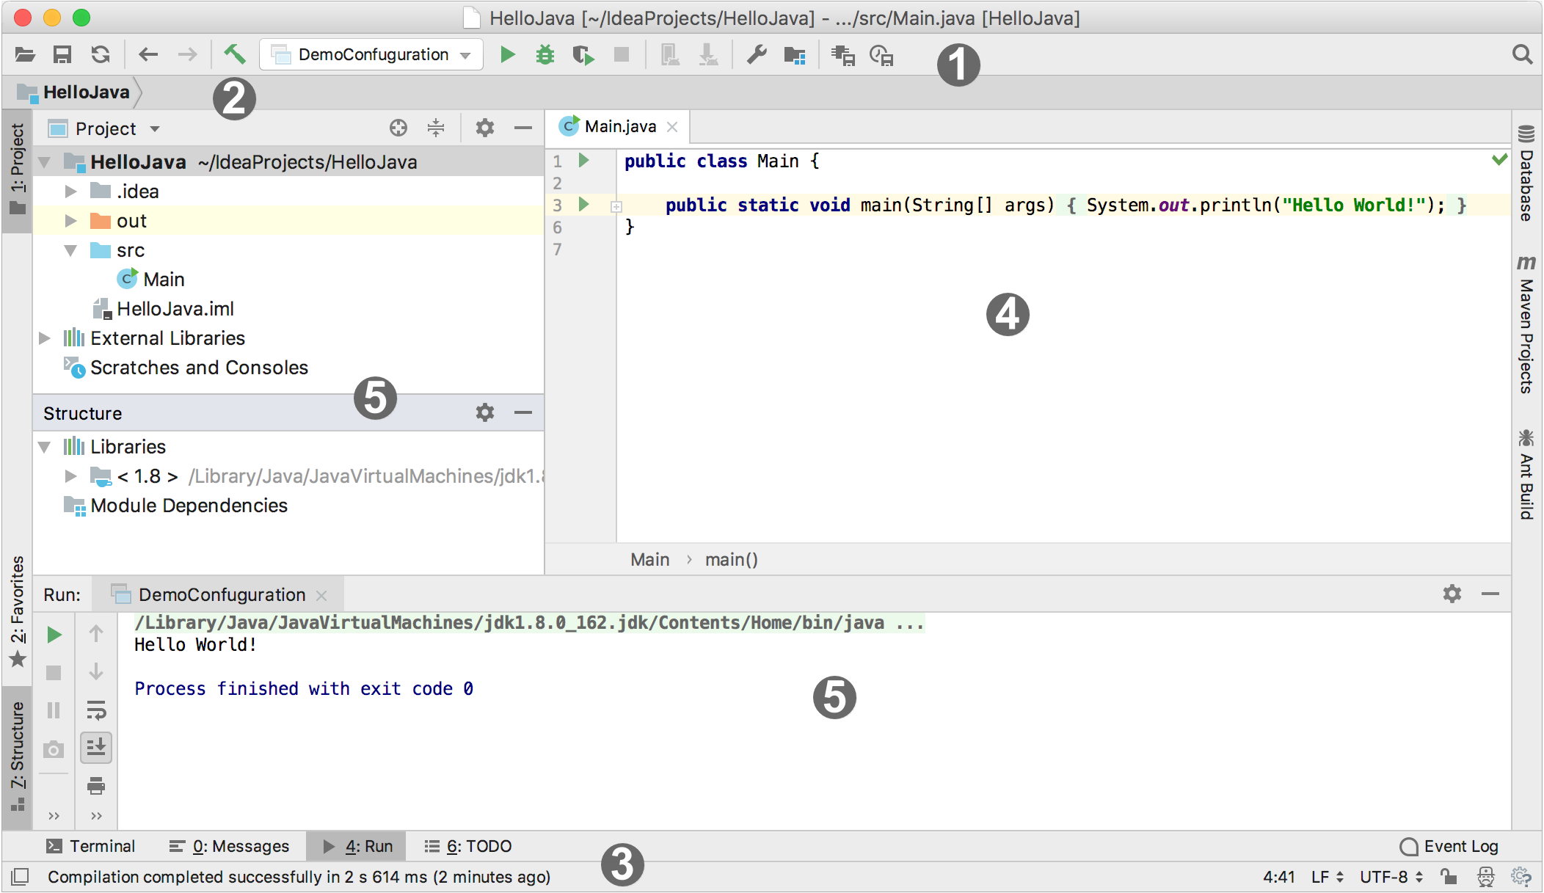Open the Event Log

pos(1449,846)
